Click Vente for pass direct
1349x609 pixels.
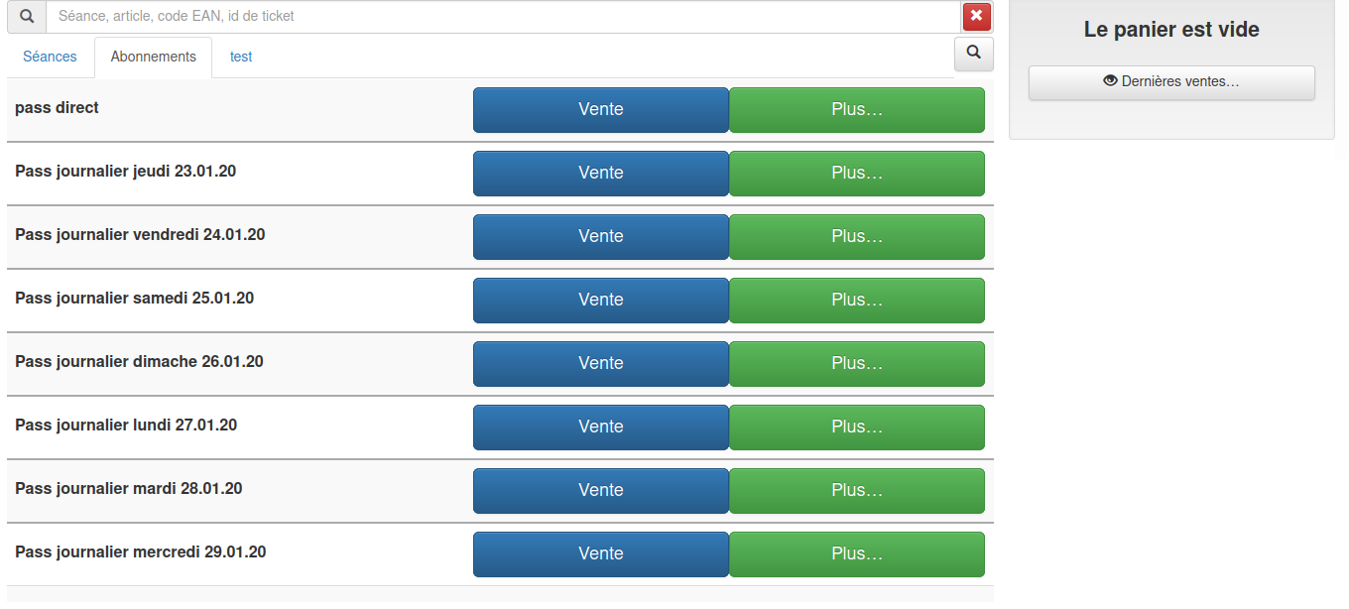(x=601, y=110)
